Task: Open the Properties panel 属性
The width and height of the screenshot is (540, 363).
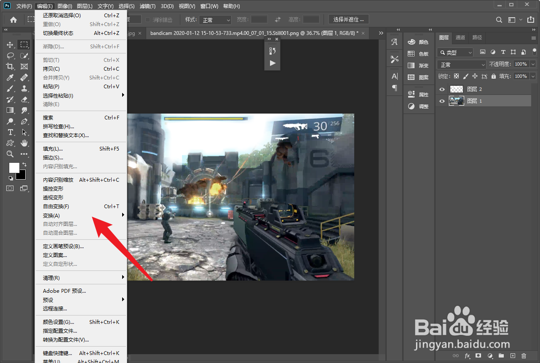Action: pos(418,95)
